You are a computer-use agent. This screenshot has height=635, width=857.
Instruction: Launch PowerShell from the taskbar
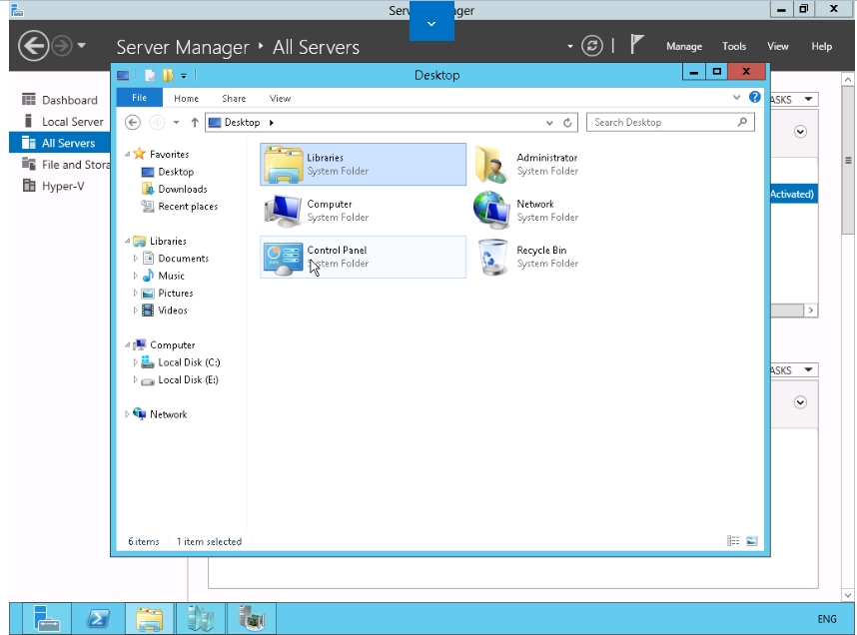pos(98,619)
